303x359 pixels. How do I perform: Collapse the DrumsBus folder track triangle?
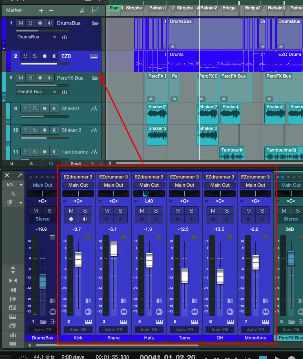pyautogui.click(x=4, y=48)
